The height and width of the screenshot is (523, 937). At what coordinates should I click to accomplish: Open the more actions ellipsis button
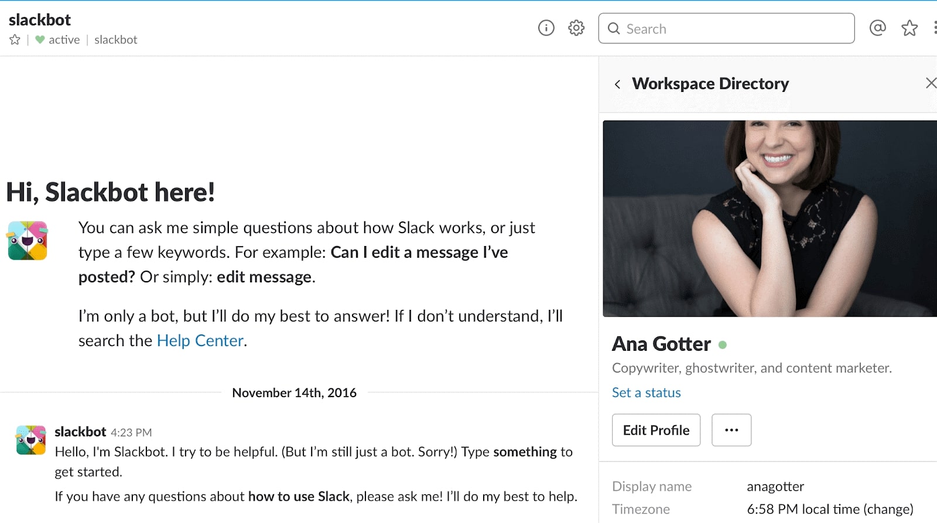click(731, 430)
